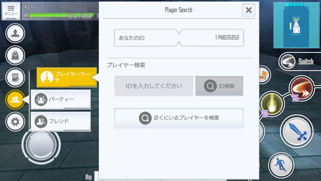Tap the blue sword attack icon

tap(297, 131)
